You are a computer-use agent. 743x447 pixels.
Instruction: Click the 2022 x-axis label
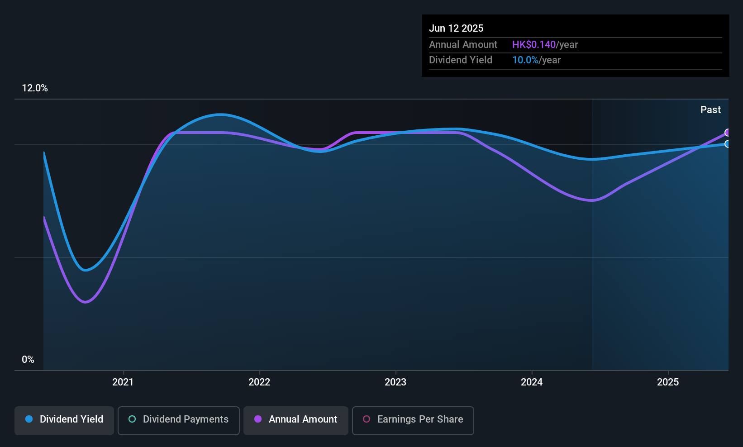pyautogui.click(x=259, y=382)
